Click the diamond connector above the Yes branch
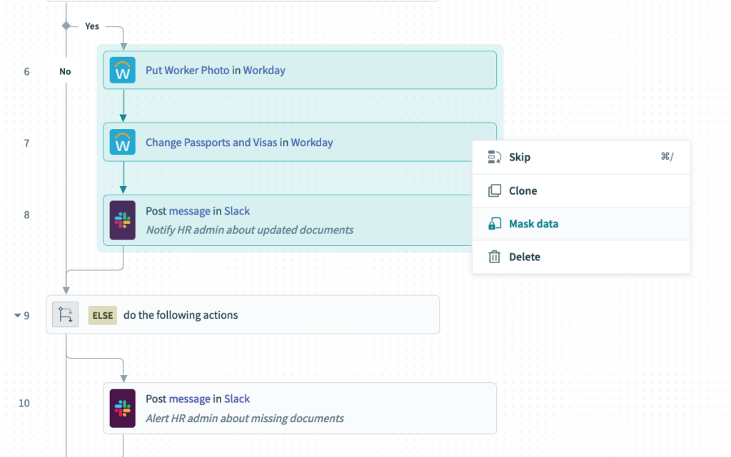 65,26
